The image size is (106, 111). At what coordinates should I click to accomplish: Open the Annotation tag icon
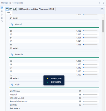tap(2, 18)
